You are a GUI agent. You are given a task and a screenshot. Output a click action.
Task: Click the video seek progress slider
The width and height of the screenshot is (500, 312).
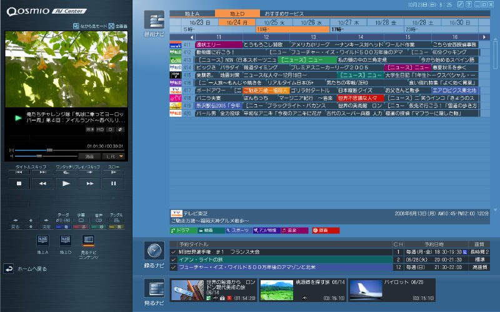tap(50, 150)
